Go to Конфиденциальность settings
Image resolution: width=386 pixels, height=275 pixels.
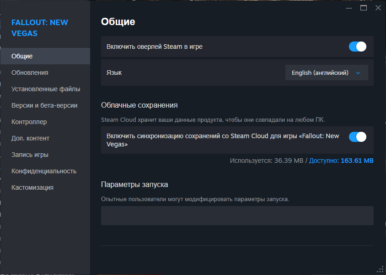click(x=45, y=171)
